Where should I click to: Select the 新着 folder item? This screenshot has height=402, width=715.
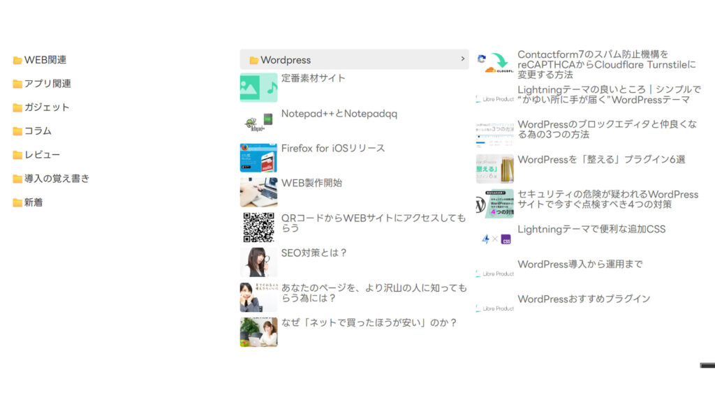pos(34,202)
